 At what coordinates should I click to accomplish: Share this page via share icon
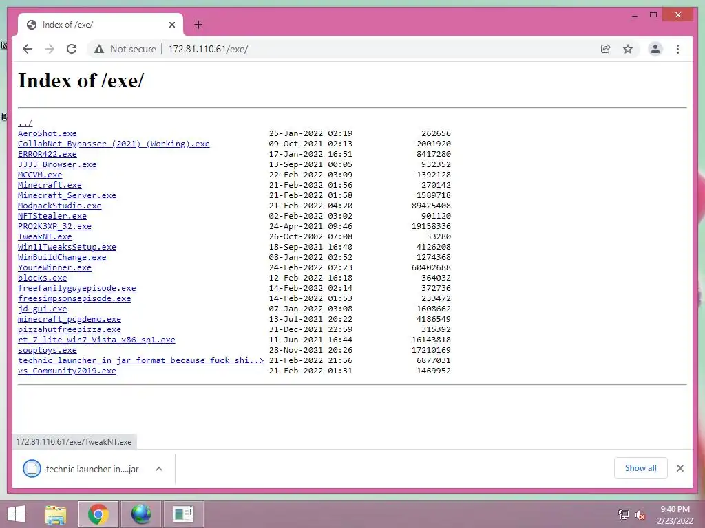(606, 49)
